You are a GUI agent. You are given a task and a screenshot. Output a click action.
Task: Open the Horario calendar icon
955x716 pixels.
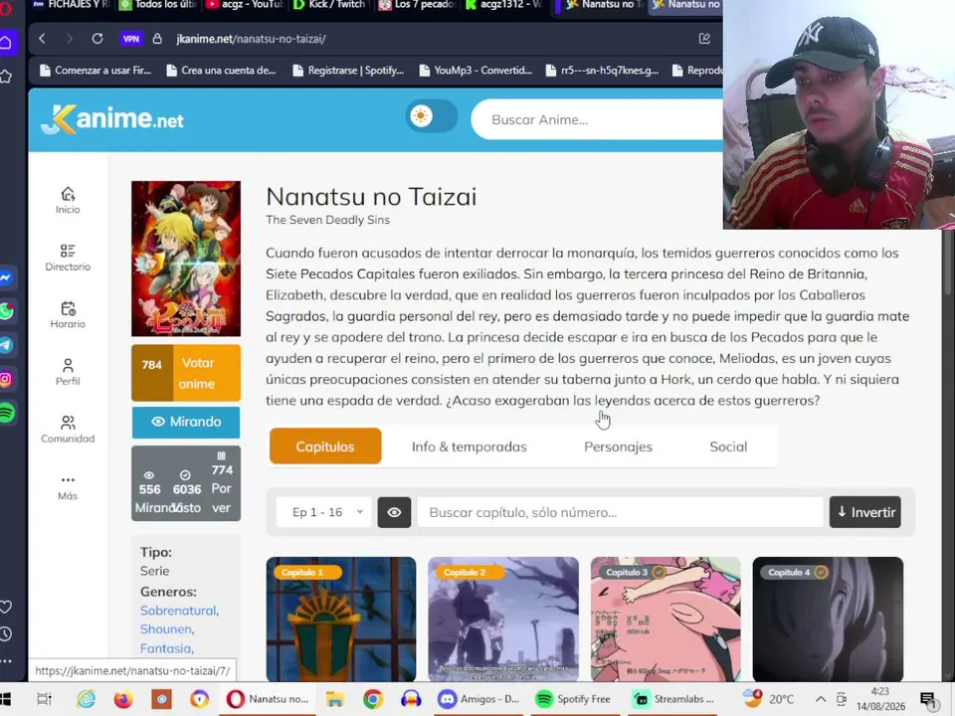point(68,315)
